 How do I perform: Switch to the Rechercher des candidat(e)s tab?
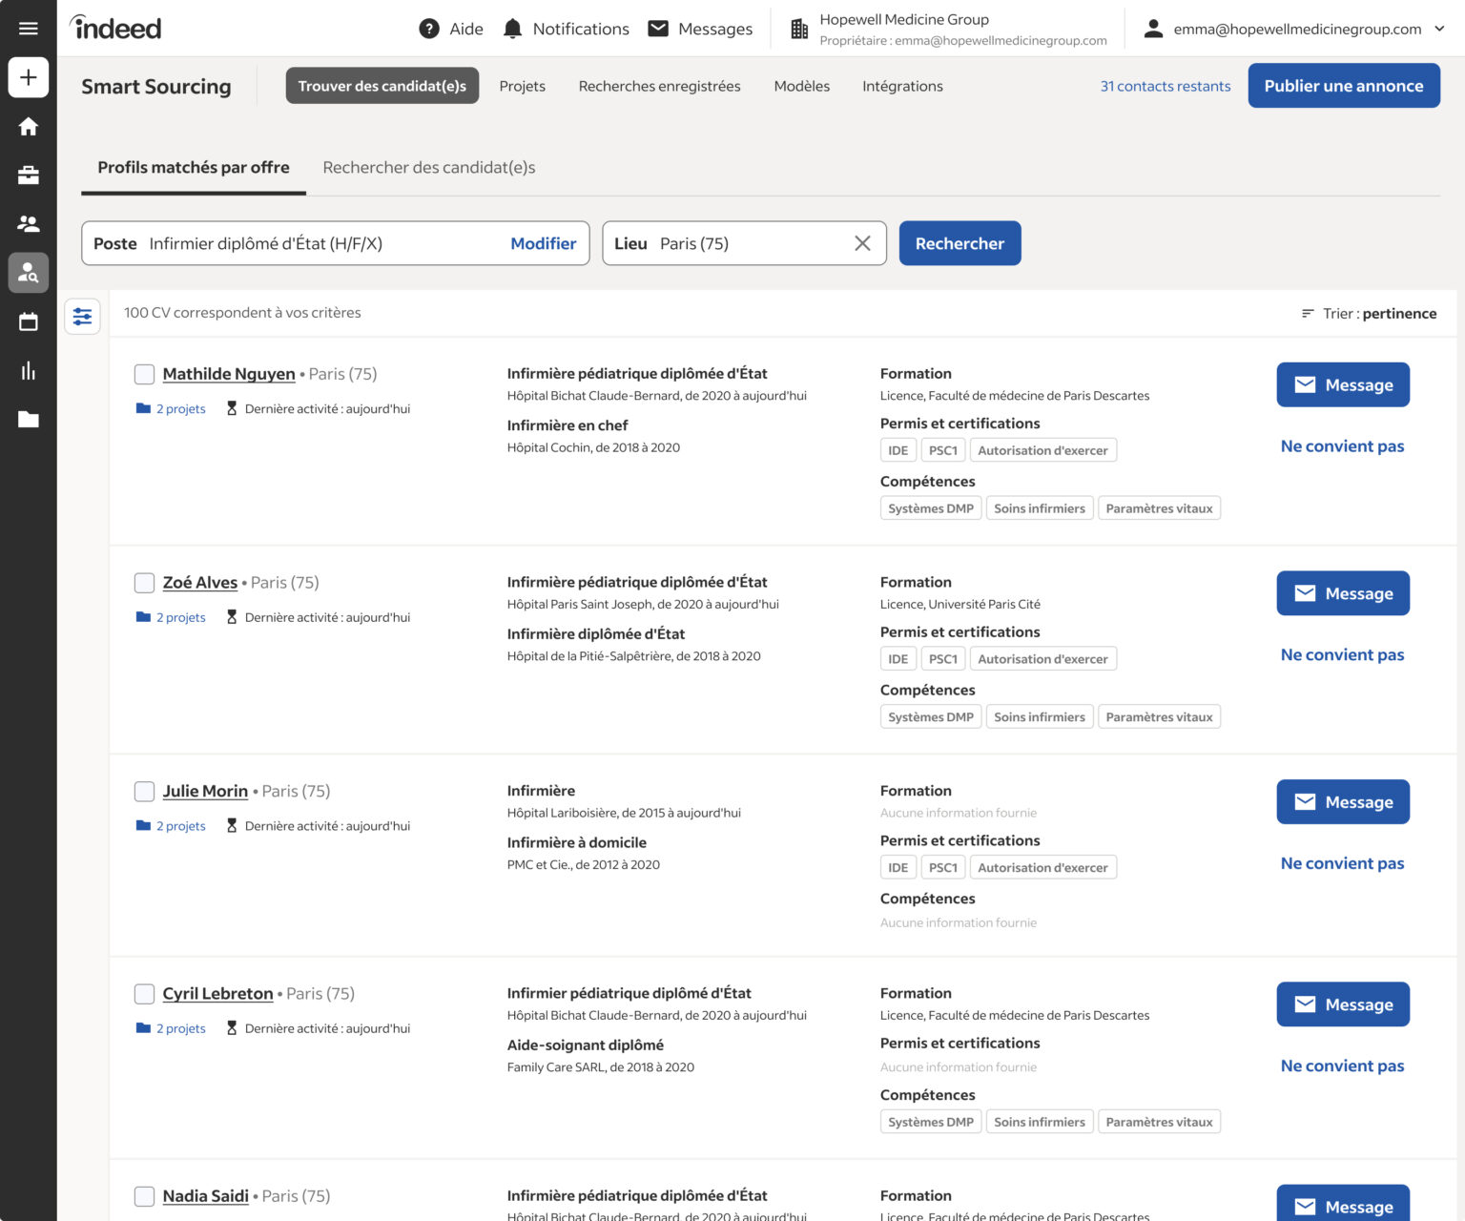coord(430,167)
